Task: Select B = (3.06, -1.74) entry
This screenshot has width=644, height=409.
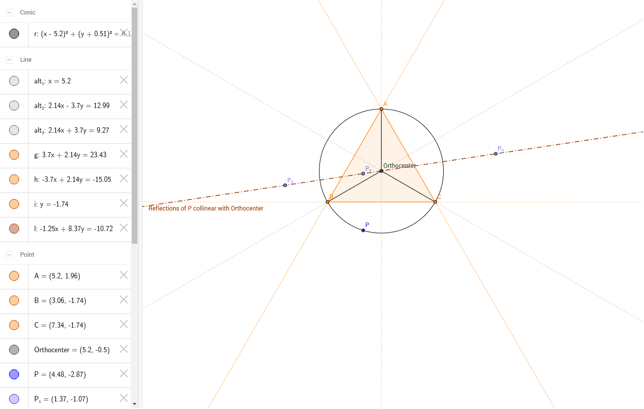Action: (x=60, y=300)
